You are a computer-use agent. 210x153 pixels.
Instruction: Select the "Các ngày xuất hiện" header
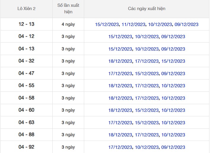point(146,9)
